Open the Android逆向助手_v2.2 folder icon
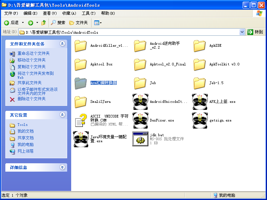The width and height of the screenshot is (267, 200). (140, 46)
